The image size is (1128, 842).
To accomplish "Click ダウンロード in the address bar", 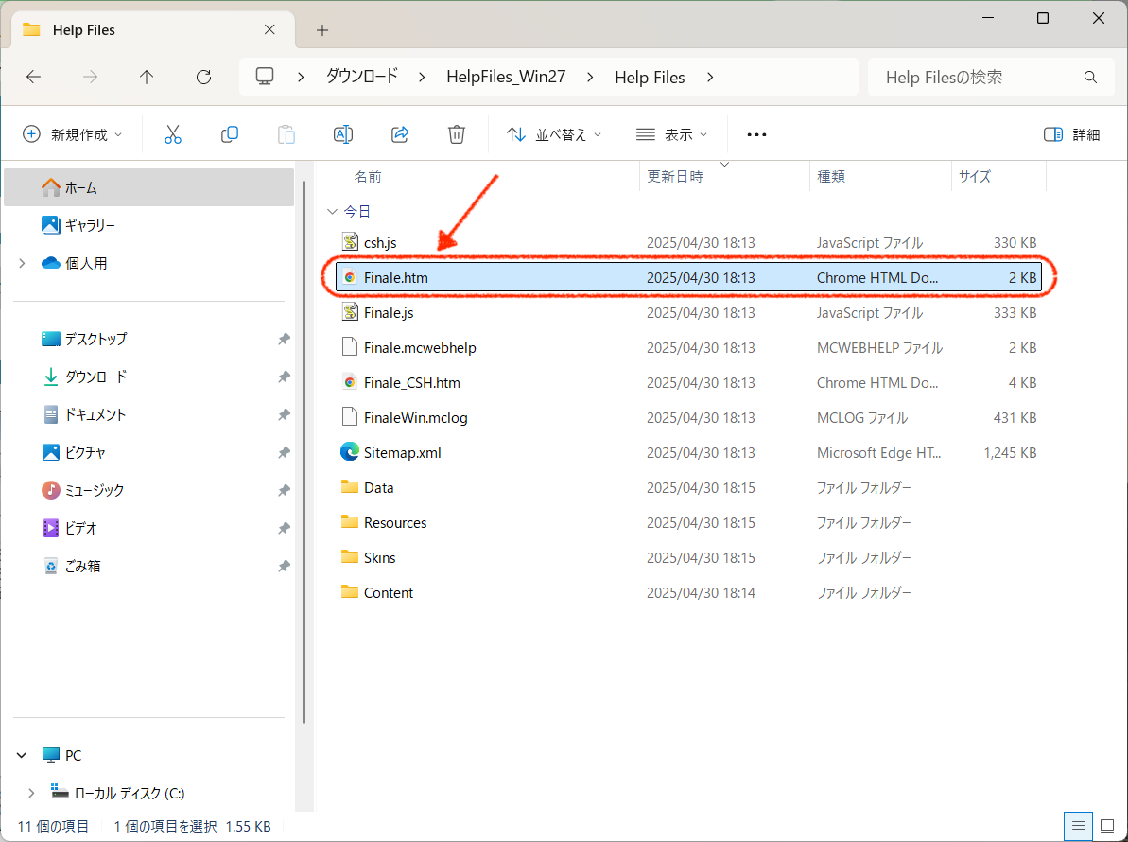I will (362, 77).
